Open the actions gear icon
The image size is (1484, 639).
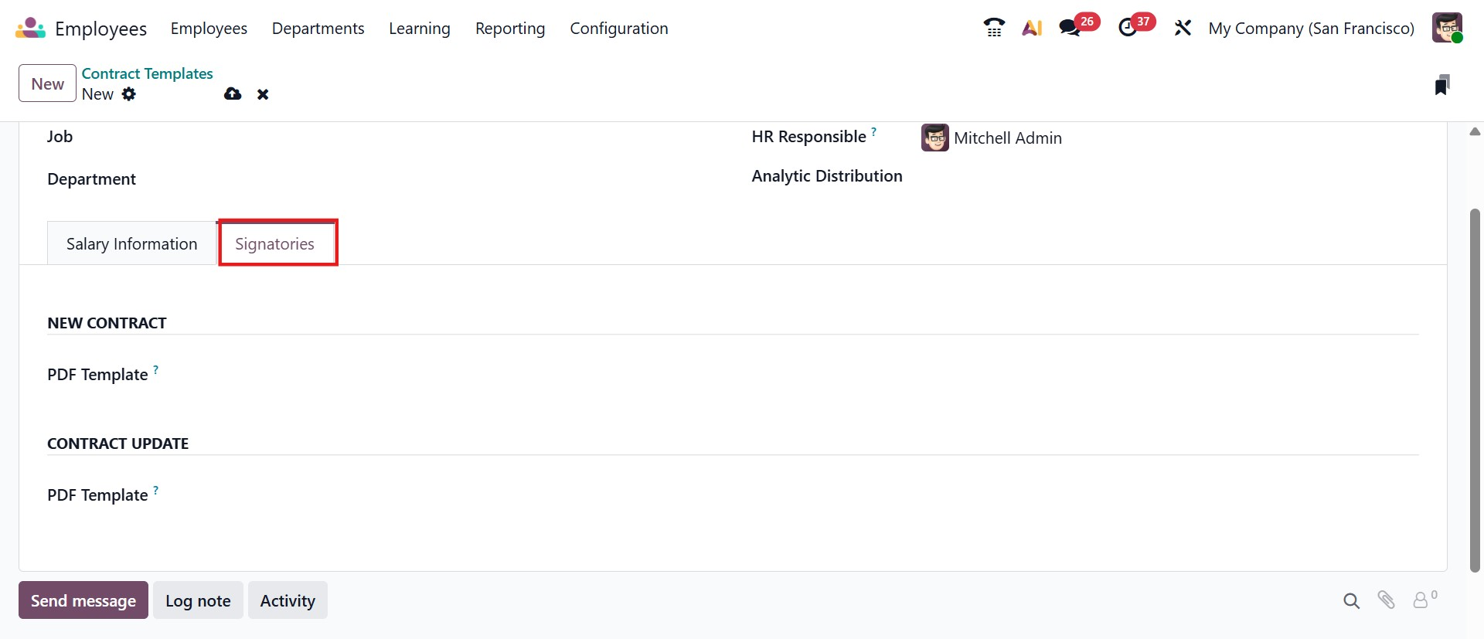(x=129, y=94)
